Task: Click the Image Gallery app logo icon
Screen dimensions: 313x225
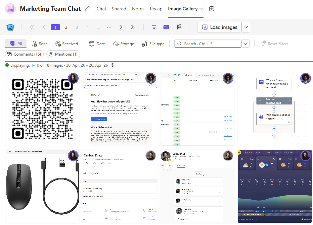Action: point(10,27)
